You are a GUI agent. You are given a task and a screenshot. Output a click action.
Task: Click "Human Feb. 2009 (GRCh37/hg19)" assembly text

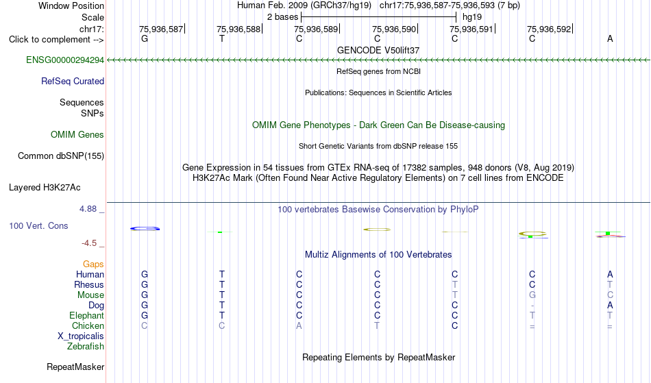pyautogui.click(x=305, y=5)
